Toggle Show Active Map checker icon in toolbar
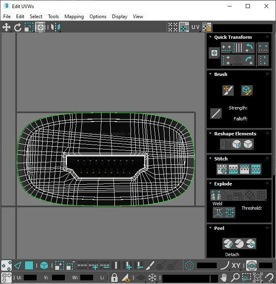This screenshot has height=284, width=276. pos(184,27)
